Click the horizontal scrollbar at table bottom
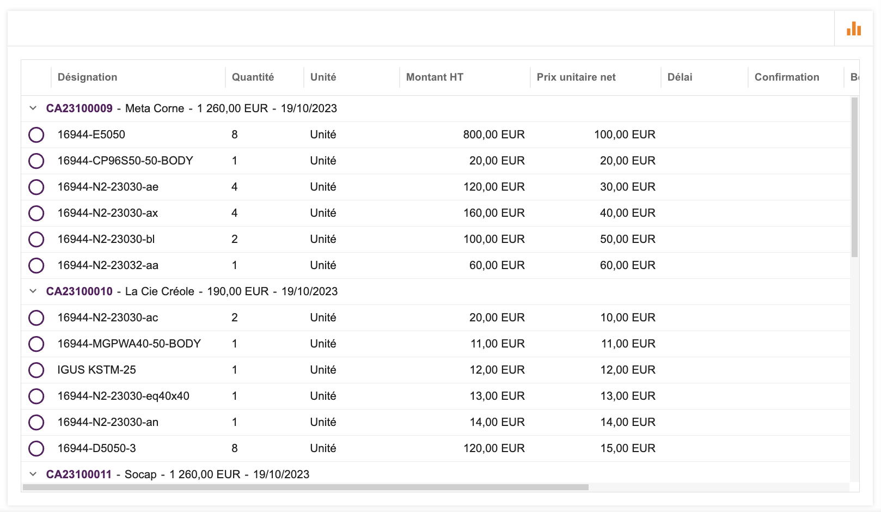881x512 pixels. pos(305,487)
